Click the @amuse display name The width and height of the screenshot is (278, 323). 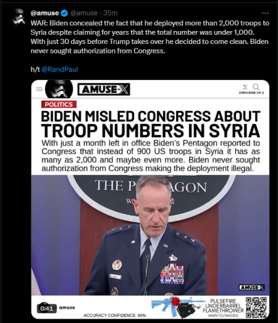(x=45, y=13)
